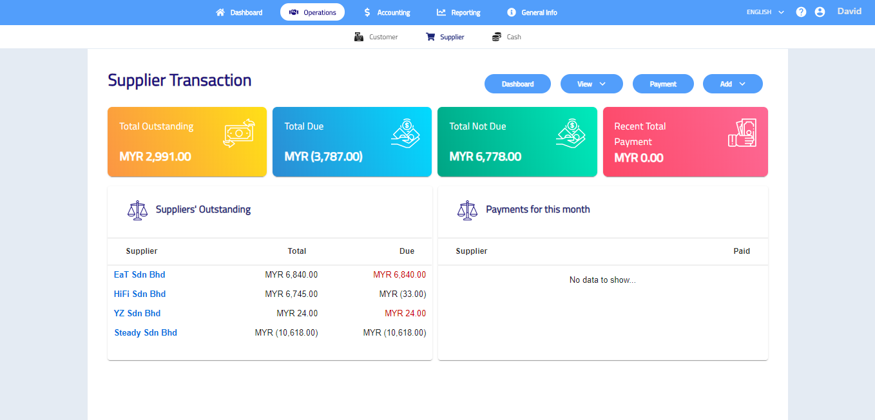Image resolution: width=875 pixels, height=420 pixels.
Task: Go to the Customer sub-tab
Action: (376, 37)
